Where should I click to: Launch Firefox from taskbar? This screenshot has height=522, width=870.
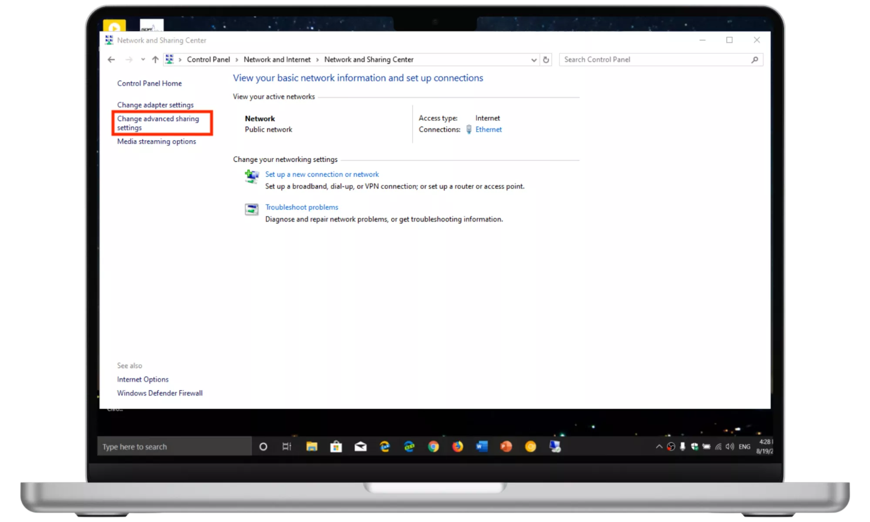coord(457,447)
